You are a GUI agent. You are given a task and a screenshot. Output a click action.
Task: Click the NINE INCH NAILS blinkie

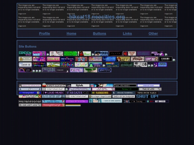pos(147,93)
